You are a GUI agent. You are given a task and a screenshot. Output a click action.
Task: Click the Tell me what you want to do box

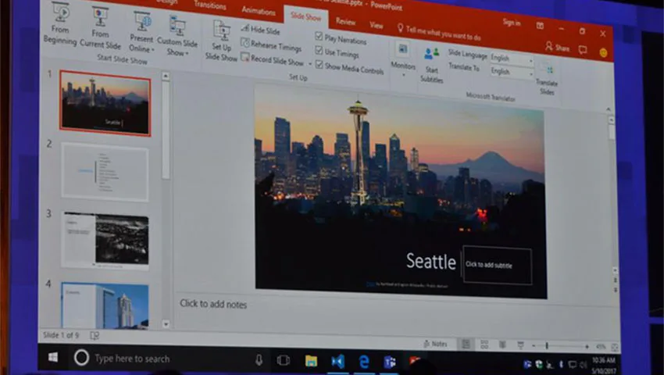pyautogui.click(x=439, y=33)
